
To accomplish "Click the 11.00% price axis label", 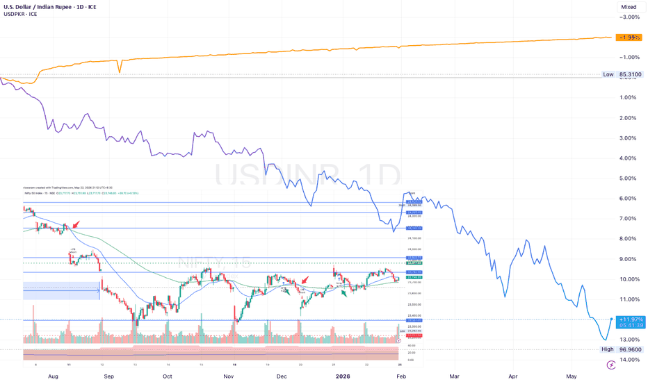I will pos(628,299).
